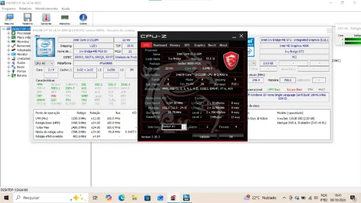361x203 pixels.
Task: Expand the Placa-mãe tree node
Action: (x=9, y=37)
